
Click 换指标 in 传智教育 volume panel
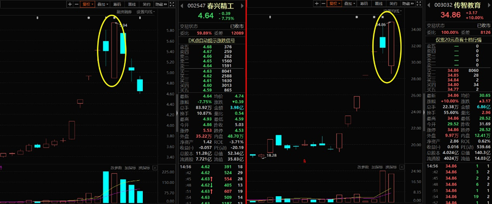[x=391, y=167]
